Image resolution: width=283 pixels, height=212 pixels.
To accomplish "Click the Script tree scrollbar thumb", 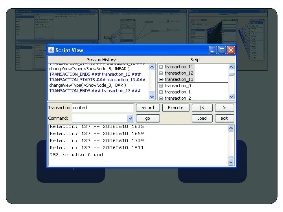I will pos(232,74).
